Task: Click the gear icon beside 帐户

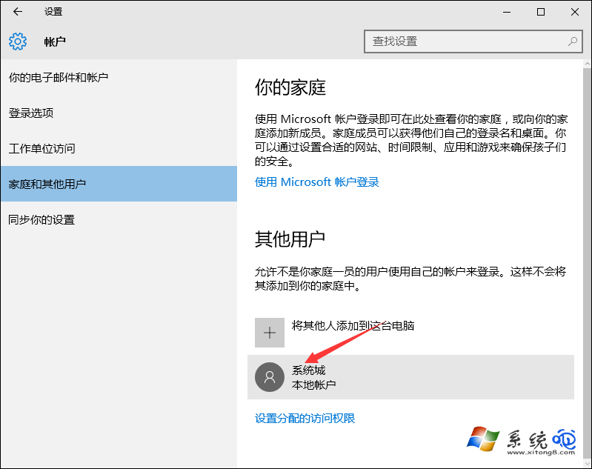Action: [18, 41]
